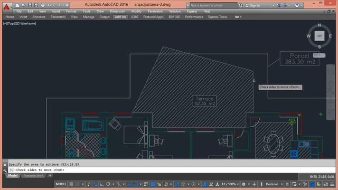Expand the snap mode dropdown arrow
338x190 pixels.
pos(82,184)
